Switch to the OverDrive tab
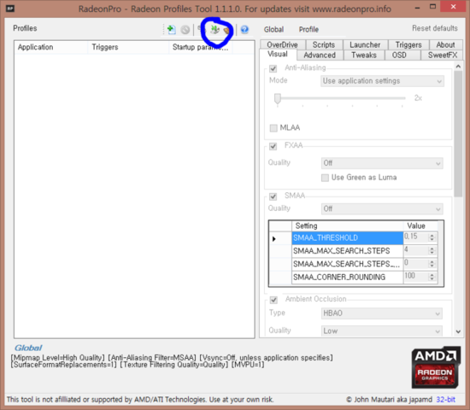The width and height of the screenshot is (470, 410). tap(282, 44)
